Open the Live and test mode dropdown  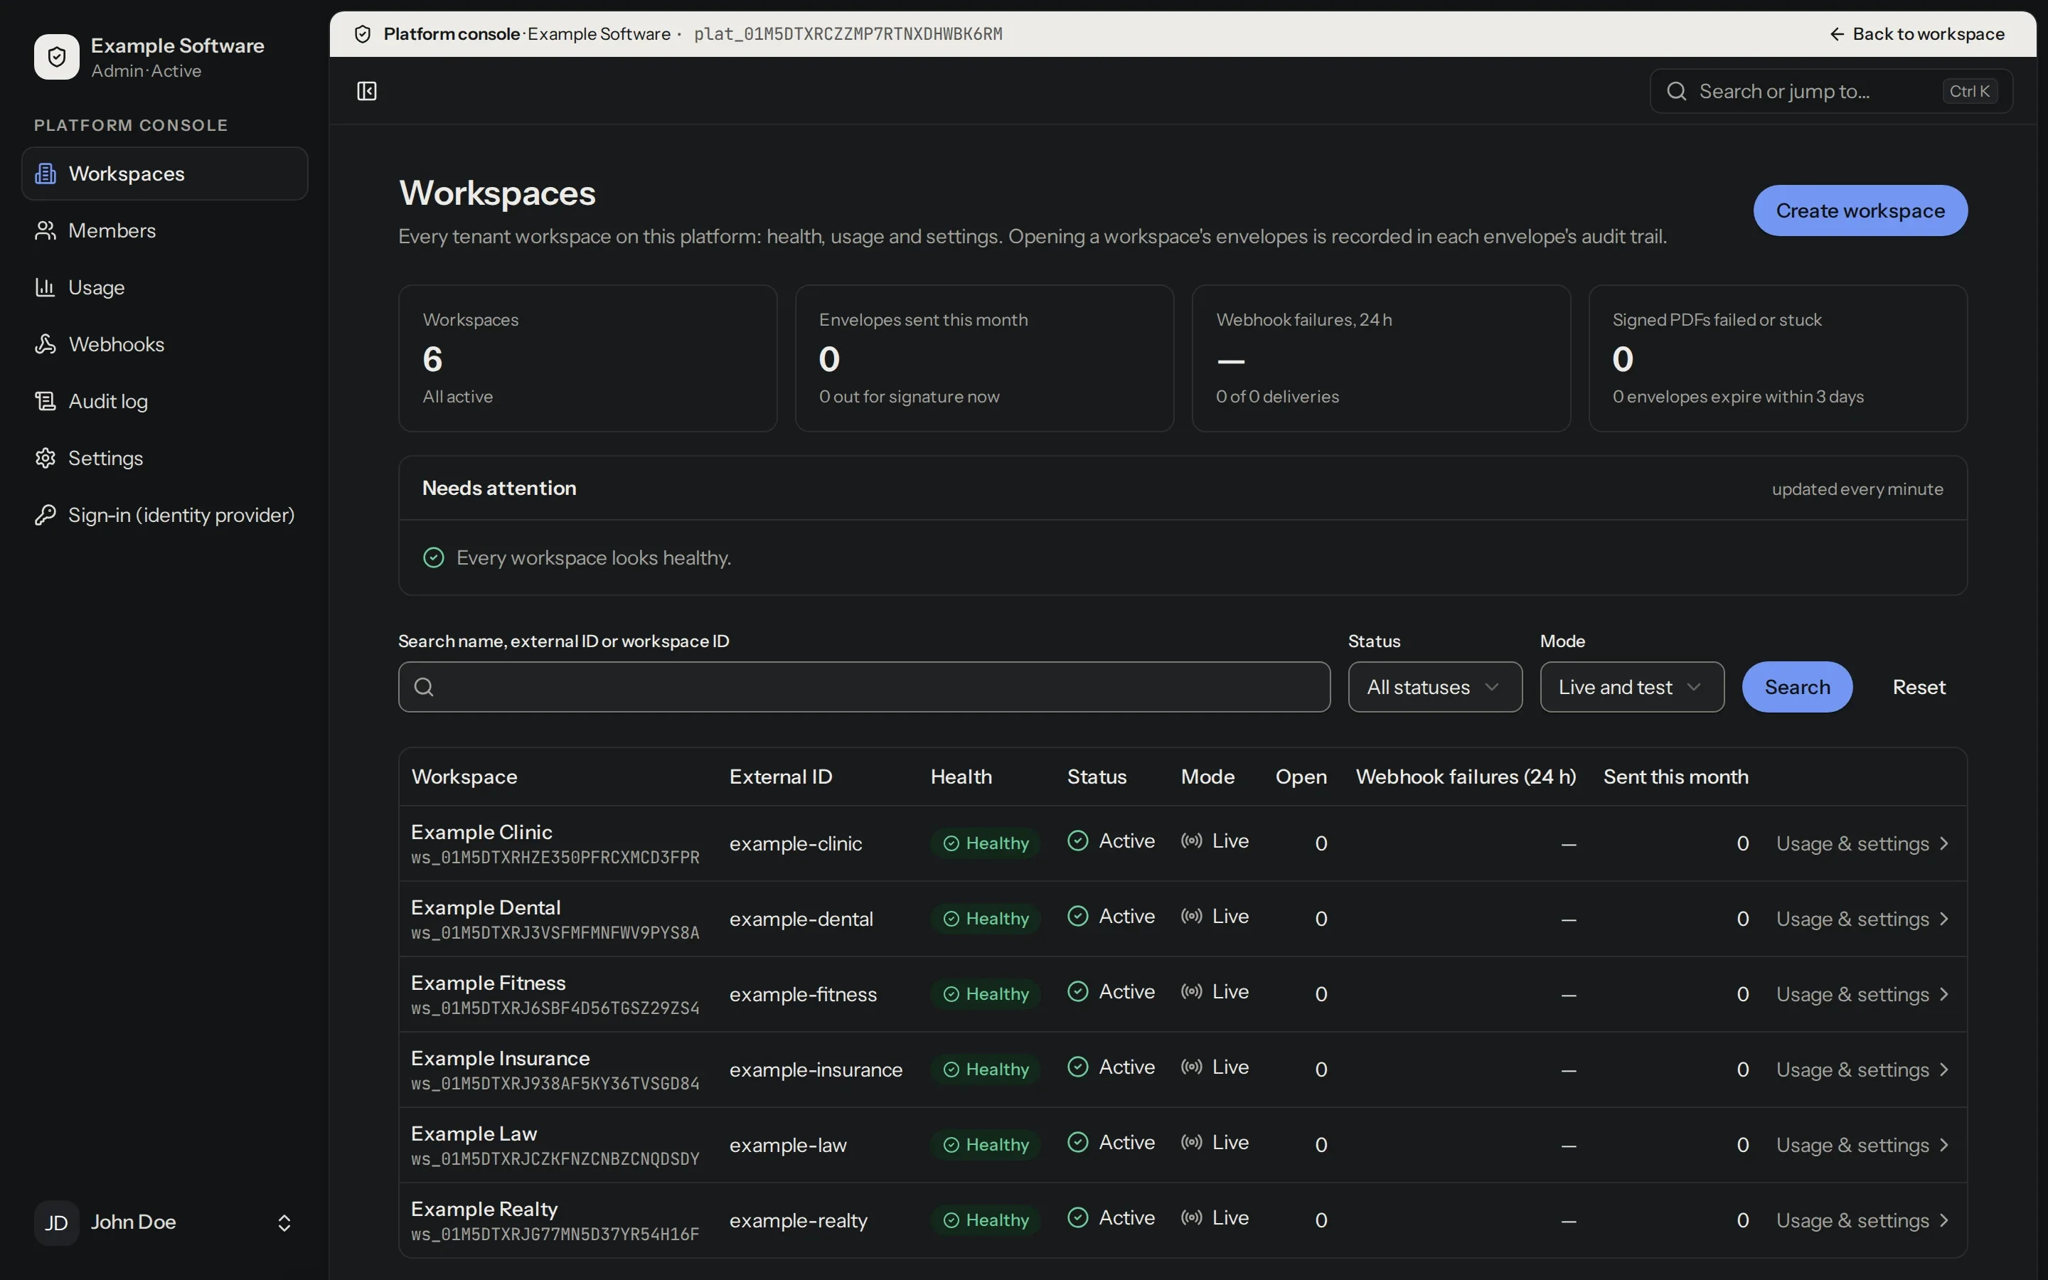[x=1631, y=686]
